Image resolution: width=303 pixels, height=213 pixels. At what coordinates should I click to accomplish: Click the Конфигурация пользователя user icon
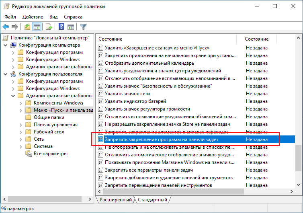(x=13, y=74)
